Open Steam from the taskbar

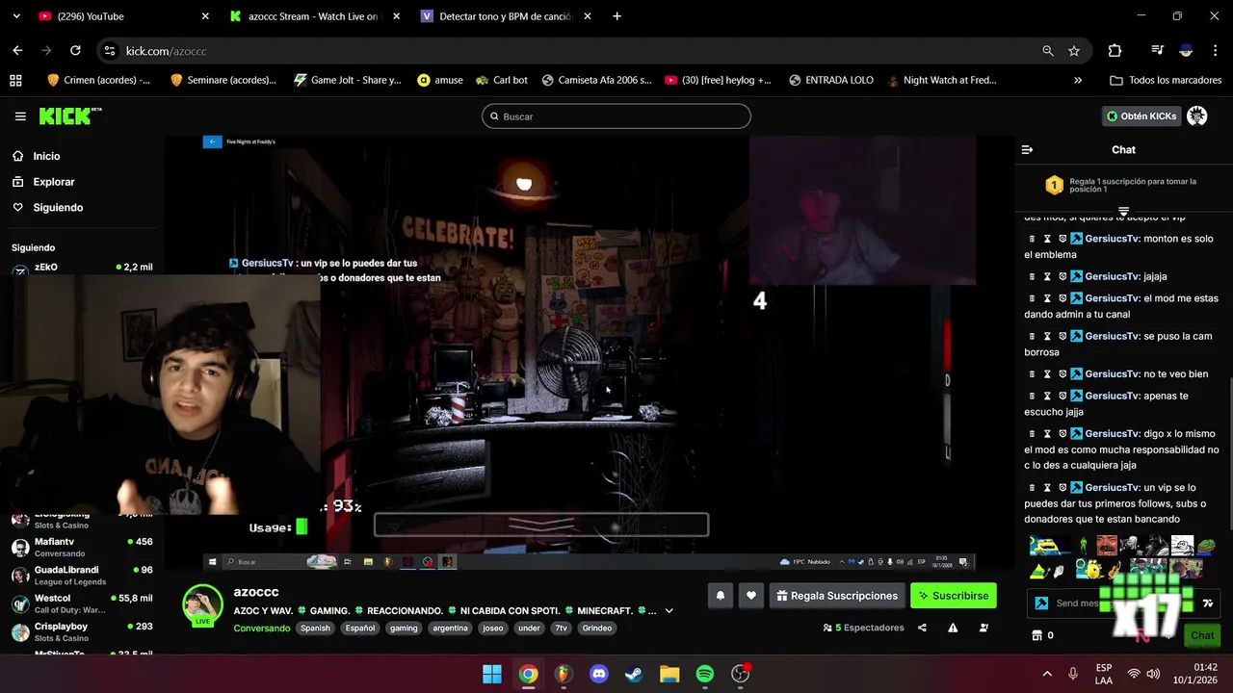point(634,674)
